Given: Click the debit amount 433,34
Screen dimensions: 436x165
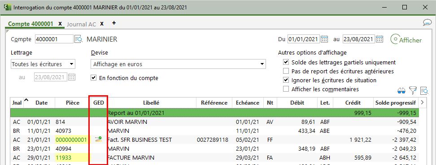Looking at the screenshot, I should point(306,131).
